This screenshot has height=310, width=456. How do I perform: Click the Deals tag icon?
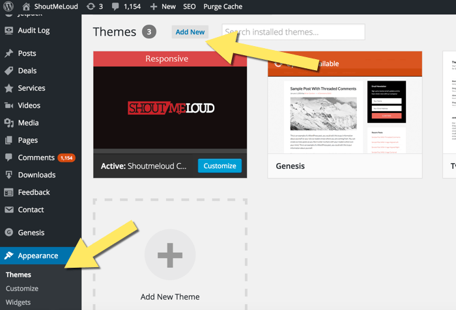[9, 71]
